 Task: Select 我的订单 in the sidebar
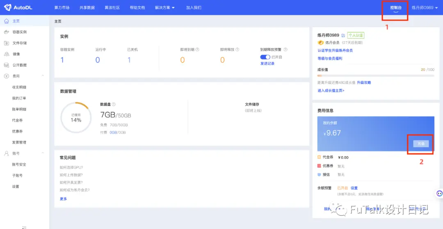[19, 98]
